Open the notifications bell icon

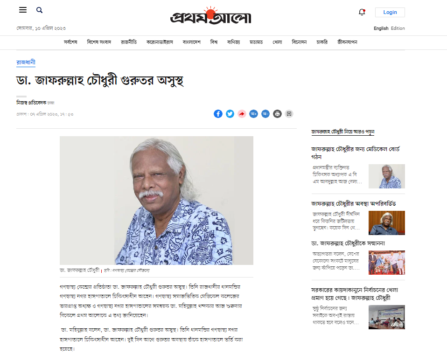tap(362, 12)
